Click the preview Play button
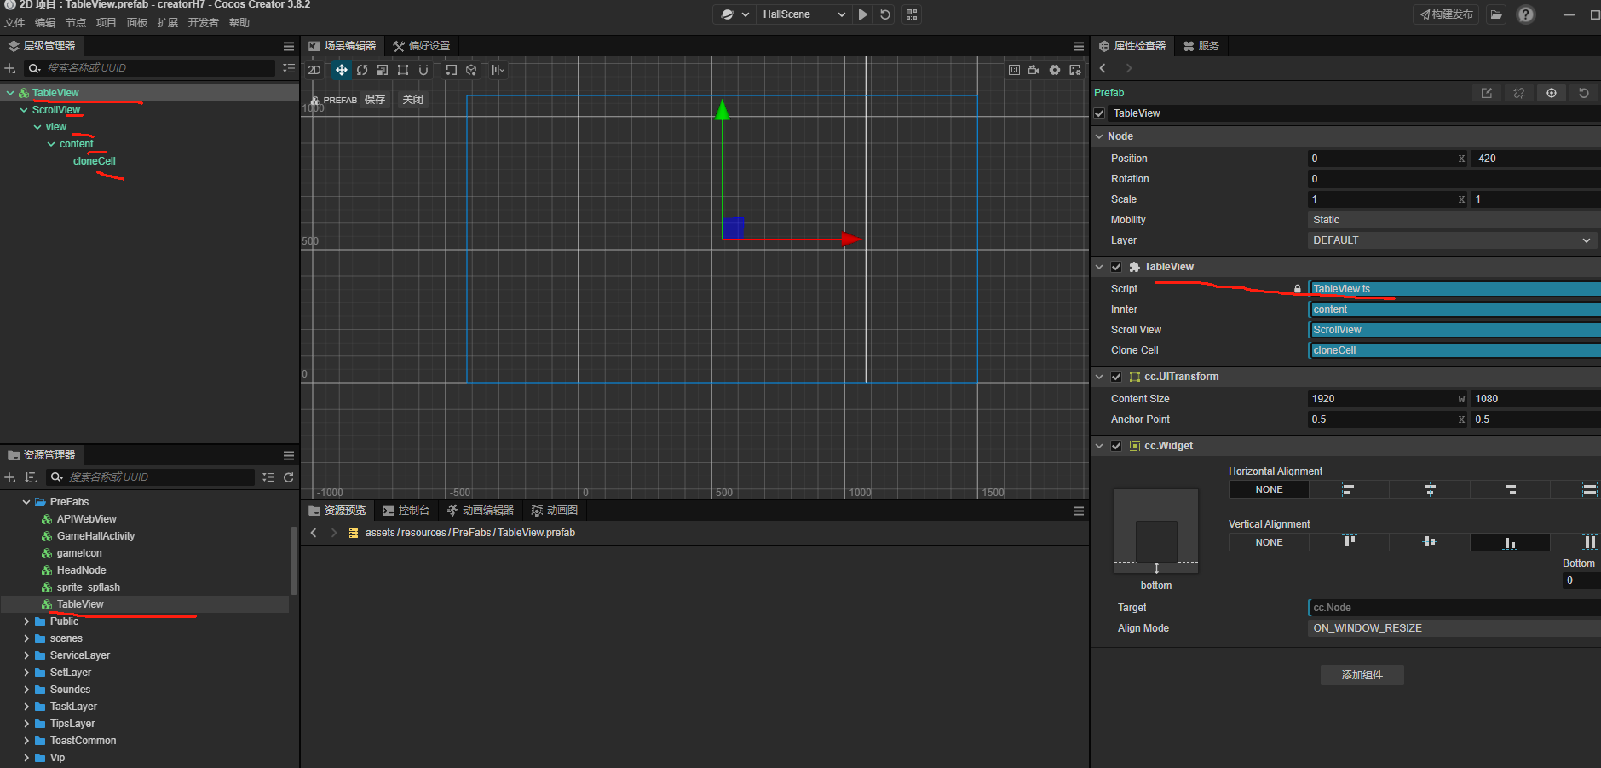This screenshot has width=1601, height=768. (x=863, y=14)
